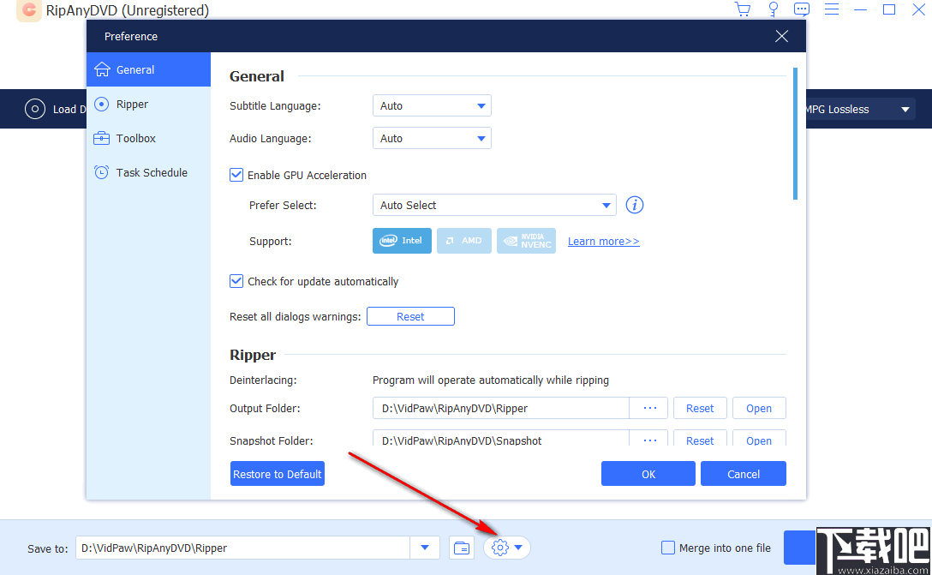Expand the arrow next to settings gear
The height and width of the screenshot is (575, 932).
click(518, 548)
